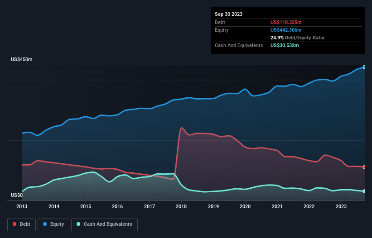This screenshot has width=372, height=238.
Task: Click the 2017 x-axis label
Action: pos(150,206)
